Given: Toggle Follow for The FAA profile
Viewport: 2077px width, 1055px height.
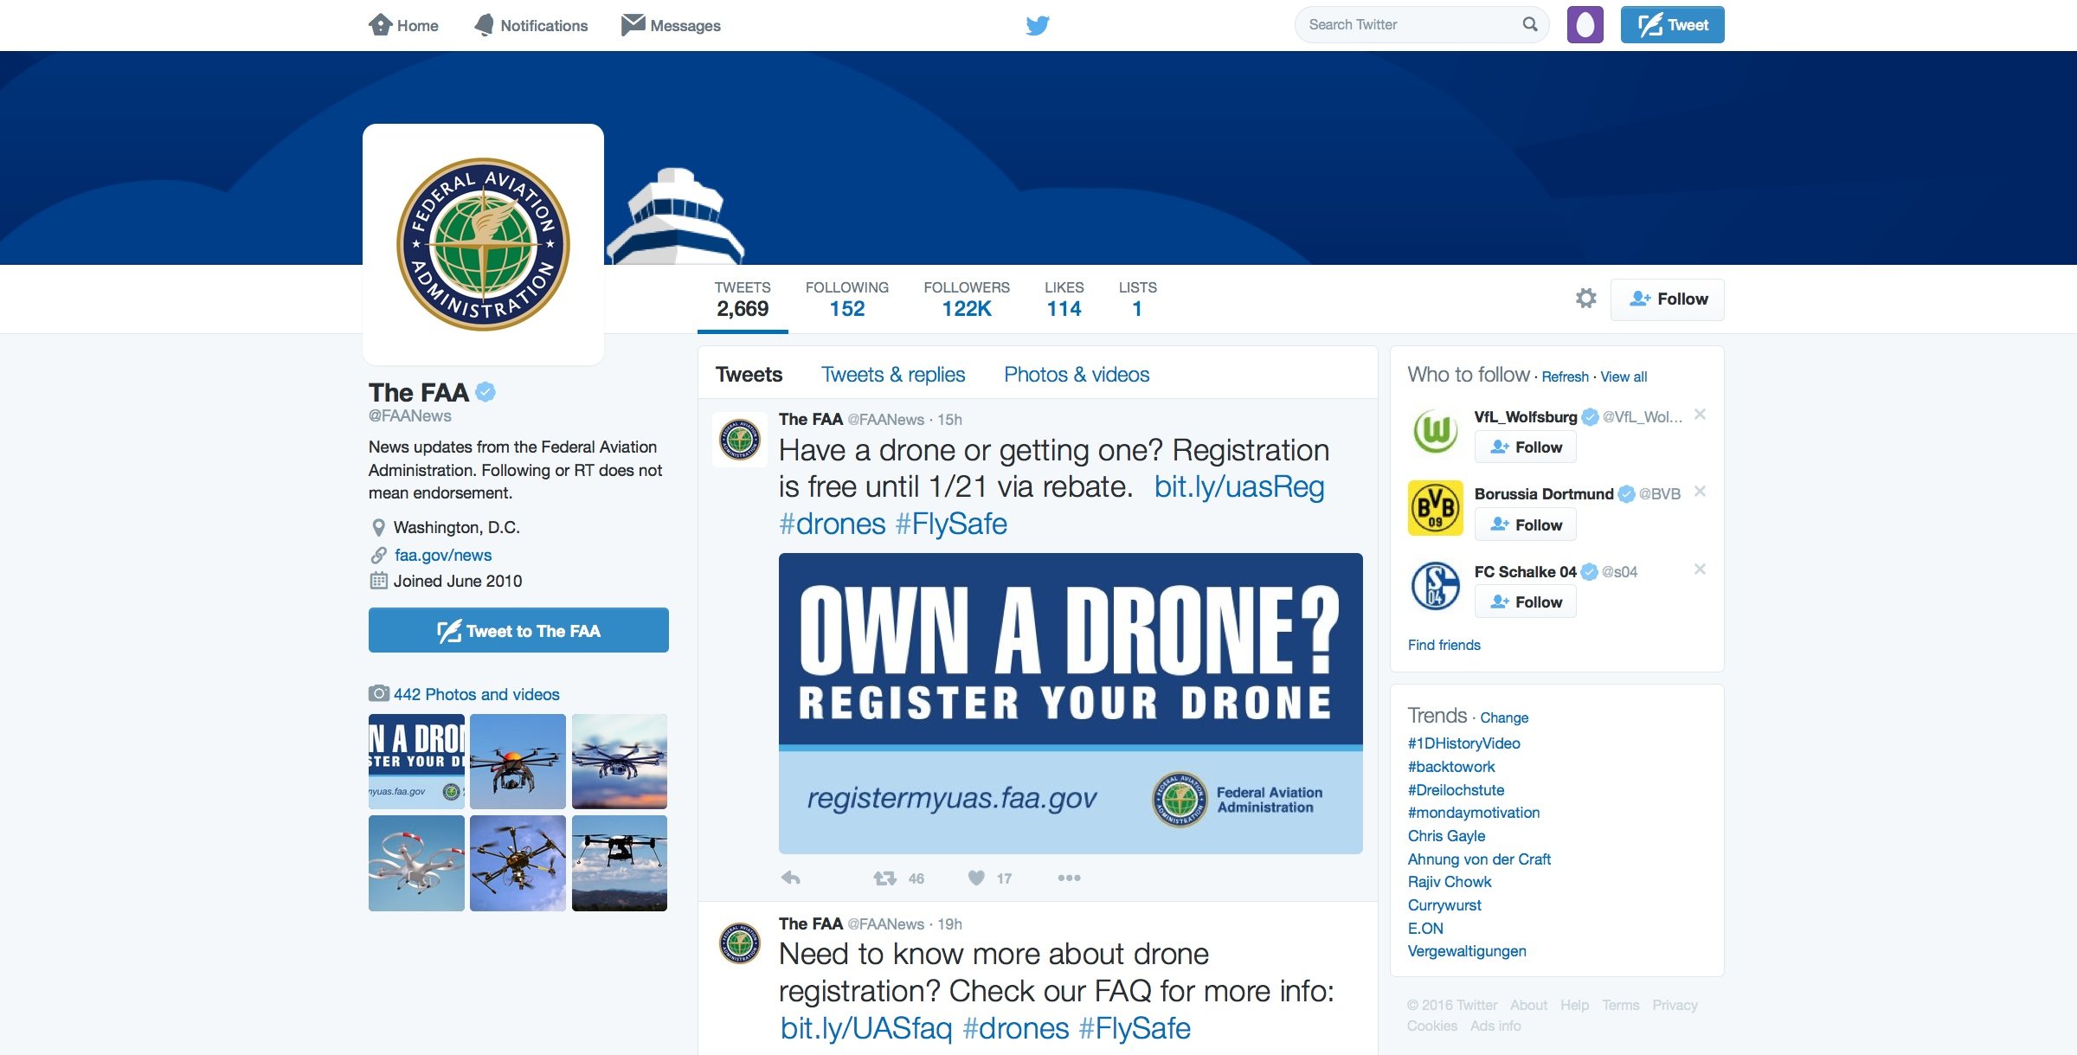Looking at the screenshot, I should [1667, 299].
